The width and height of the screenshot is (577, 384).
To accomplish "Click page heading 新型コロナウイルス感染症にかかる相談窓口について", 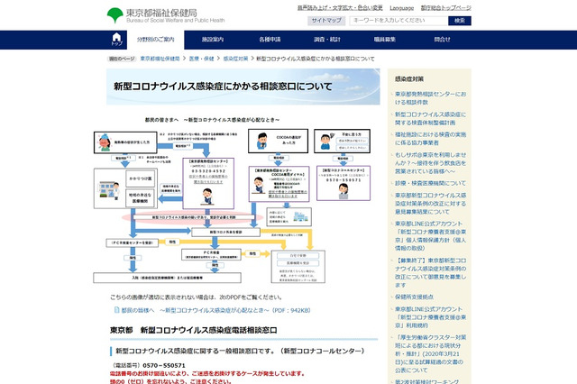I will tap(223, 87).
